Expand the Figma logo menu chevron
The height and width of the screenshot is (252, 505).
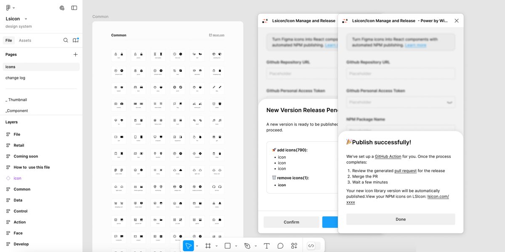14,8
